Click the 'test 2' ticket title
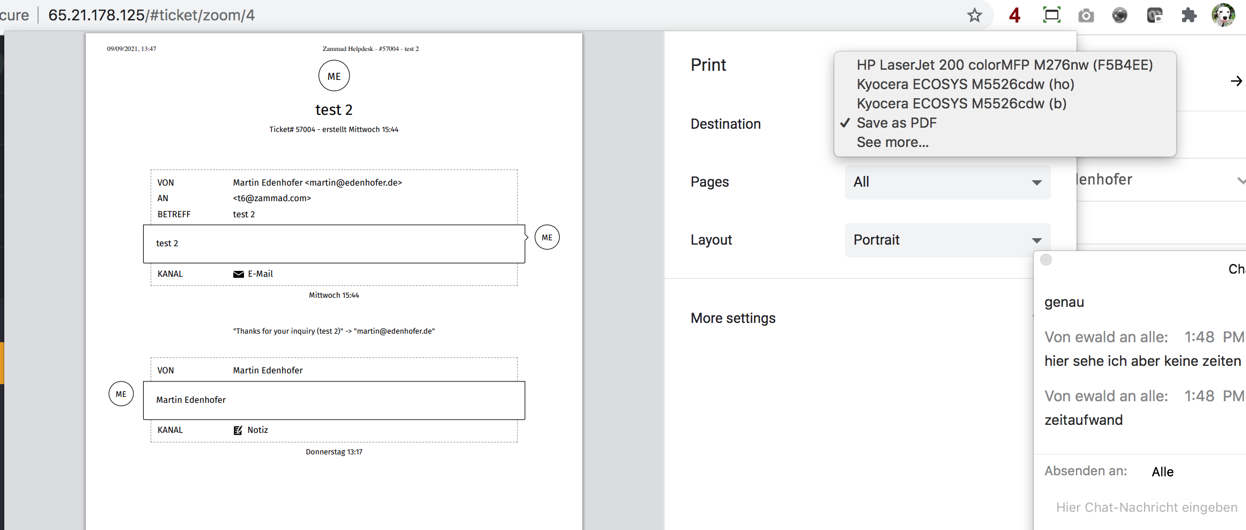Screen dimensions: 1246x530 pyautogui.click(x=334, y=110)
